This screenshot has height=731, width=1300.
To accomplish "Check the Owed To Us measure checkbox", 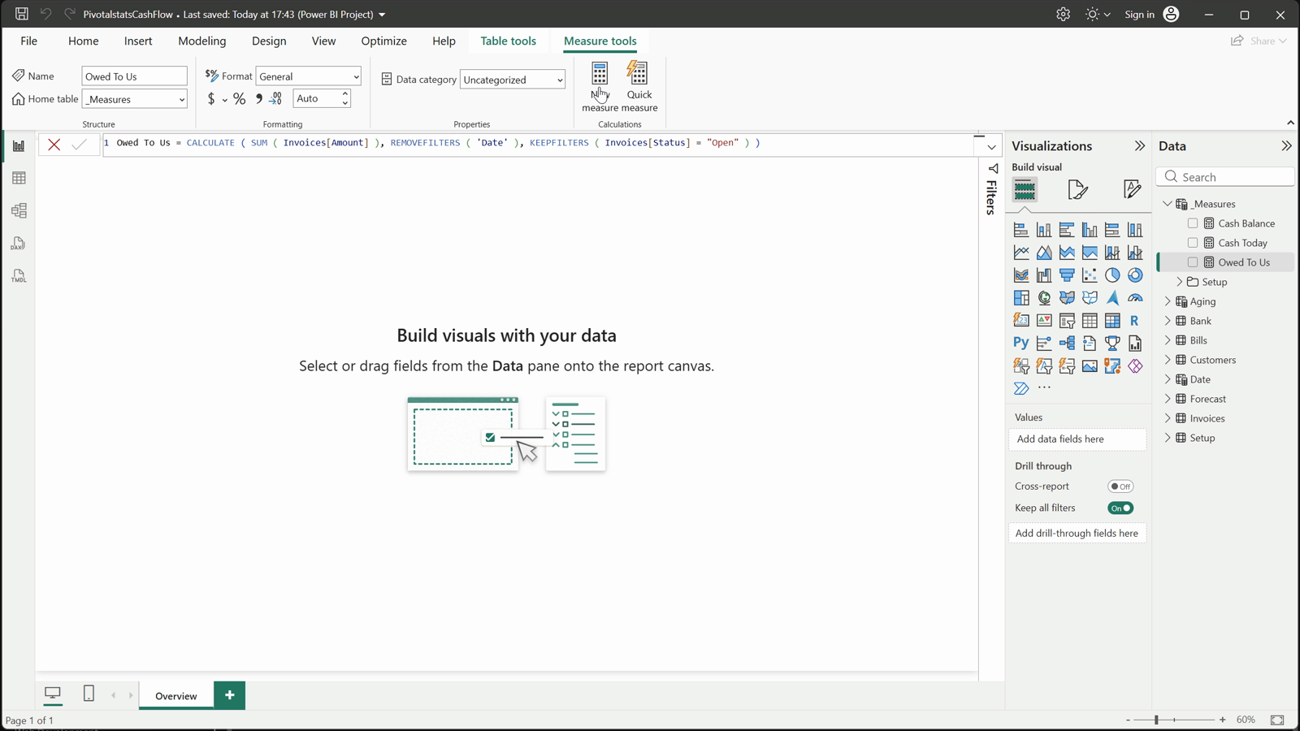I will (x=1193, y=262).
